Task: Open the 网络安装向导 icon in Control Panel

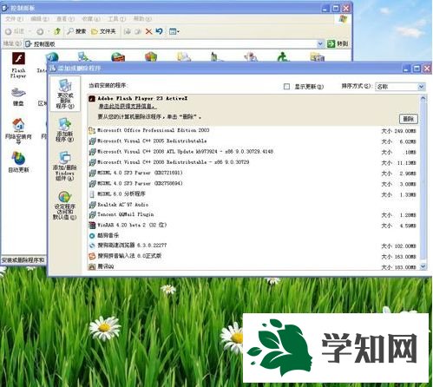Action: (x=18, y=132)
